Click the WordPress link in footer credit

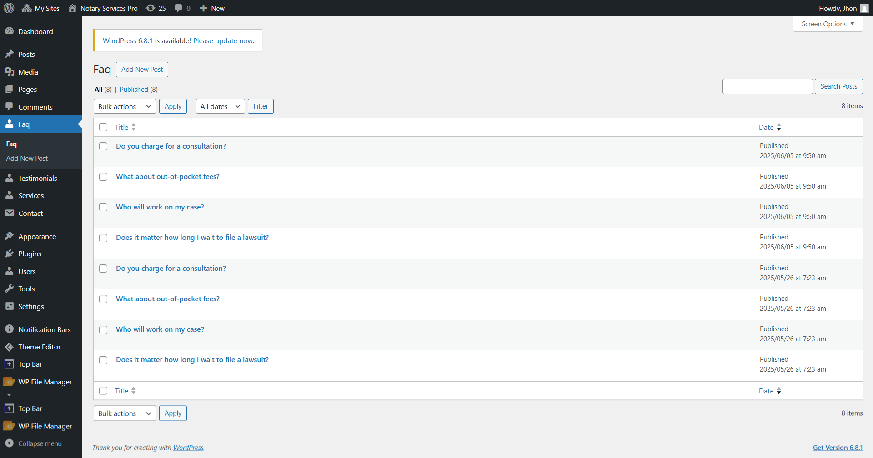188,448
